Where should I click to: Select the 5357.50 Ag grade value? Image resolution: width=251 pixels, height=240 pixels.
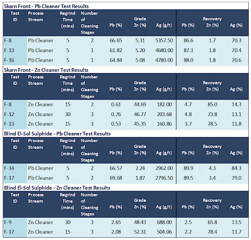click(x=164, y=40)
